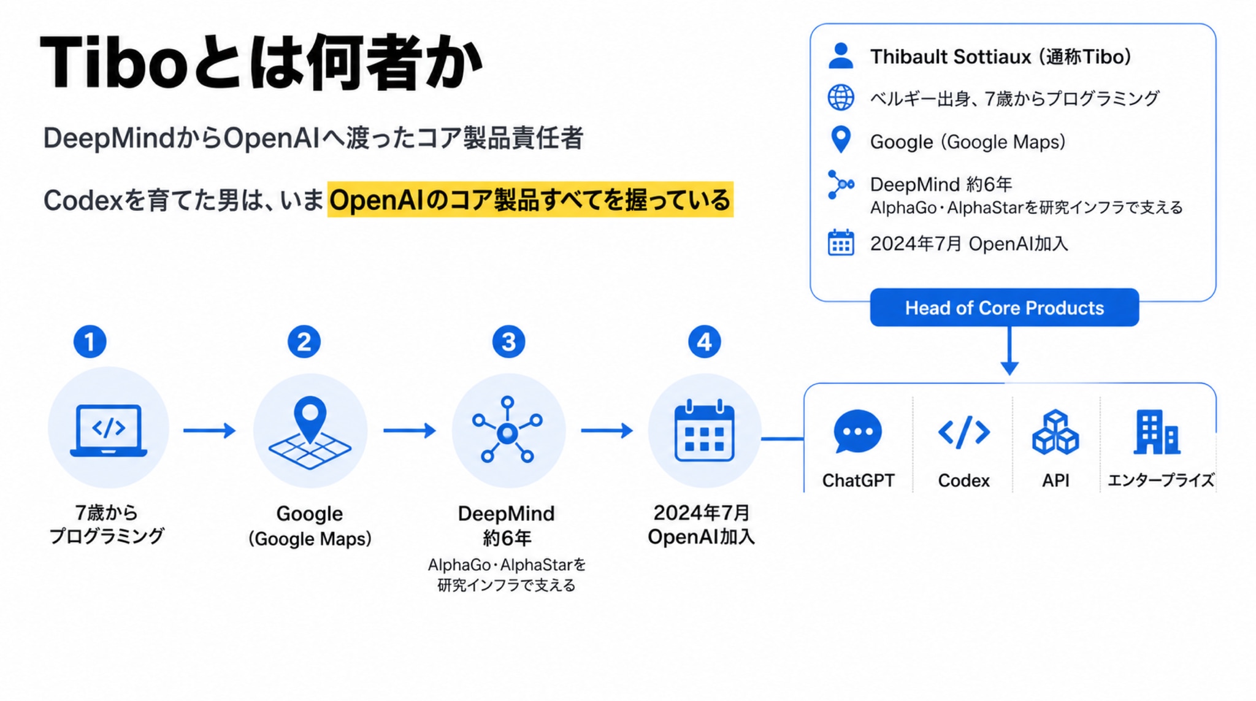The width and height of the screenshot is (1256, 701).
Task: Click the yellow highlighted text OpenAIのコア製品すべてを握っている
Action: click(530, 199)
